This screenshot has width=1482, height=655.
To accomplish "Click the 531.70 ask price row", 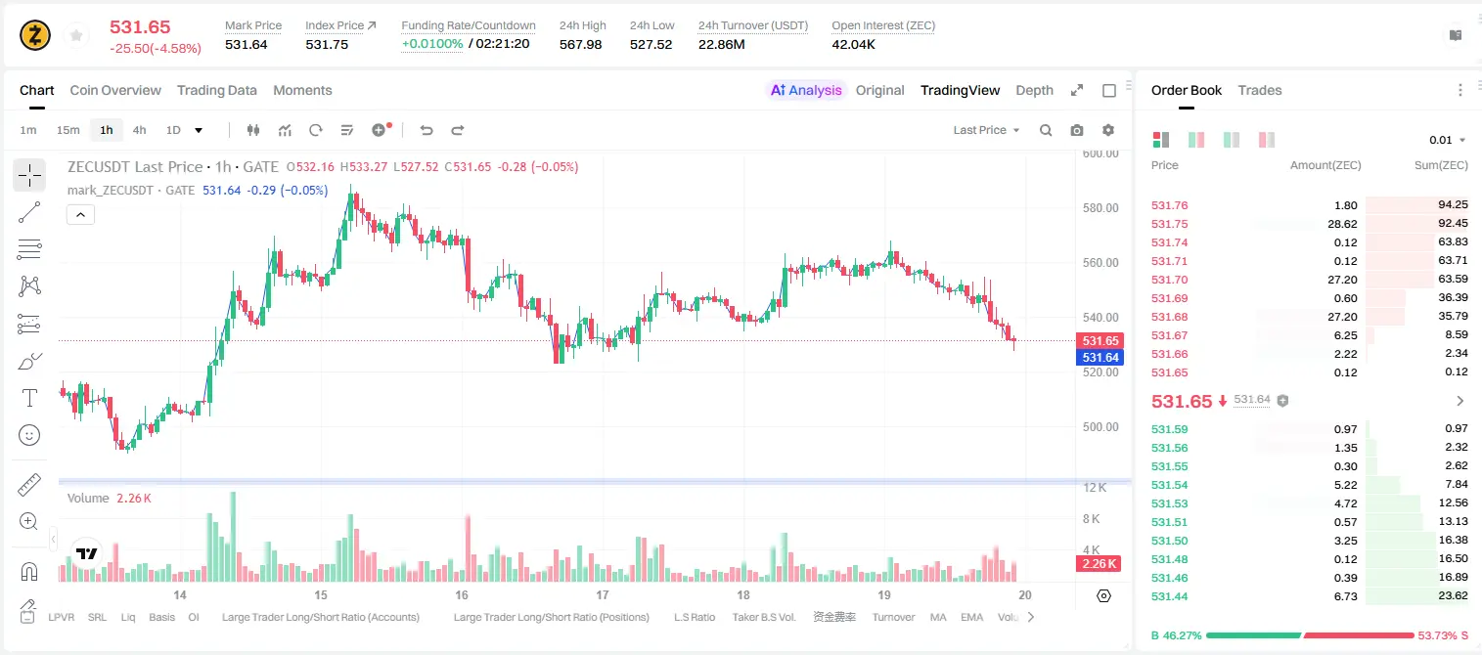I will (1309, 280).
